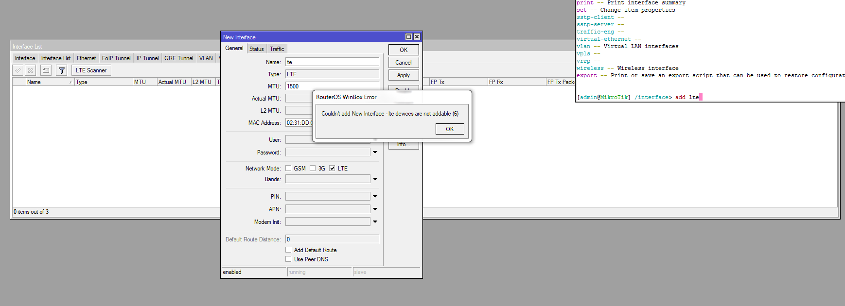845x306 pixels.
Task: Select the General tab in New Interface
Action: (234, 48)
